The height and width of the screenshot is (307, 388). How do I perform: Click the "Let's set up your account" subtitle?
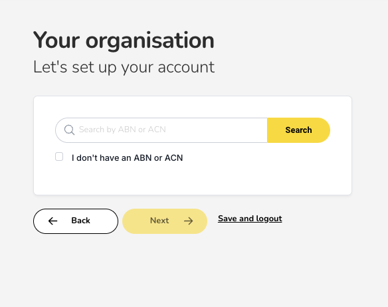(x=124, y=67)
